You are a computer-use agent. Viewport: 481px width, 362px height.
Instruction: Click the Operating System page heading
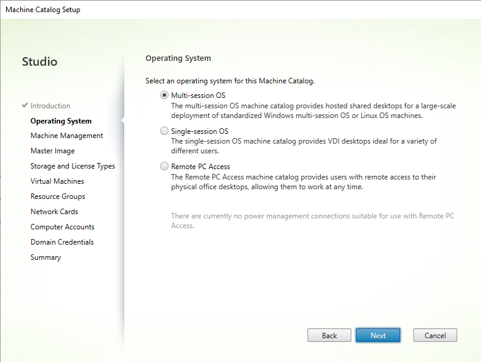pyautogui.click(x=178, y=58)
